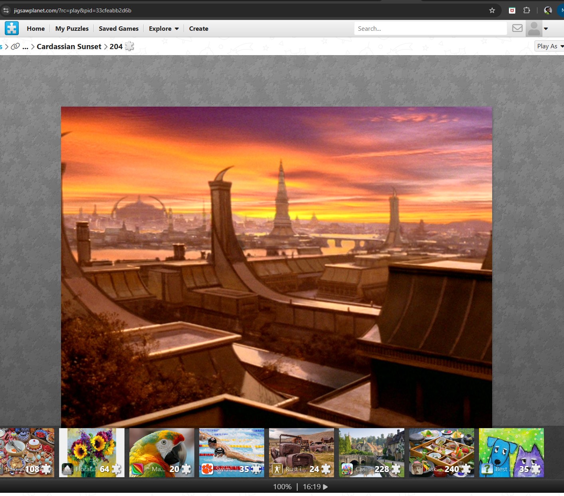The height and width of the screenshot is (496, 564).
Task: Click the 100% progress indicator
Action: [282, 487]
